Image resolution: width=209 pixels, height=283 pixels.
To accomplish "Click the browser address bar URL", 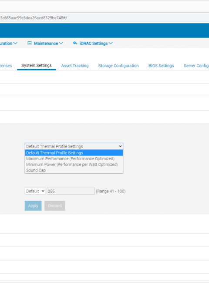I will click(x=34, y=18).
